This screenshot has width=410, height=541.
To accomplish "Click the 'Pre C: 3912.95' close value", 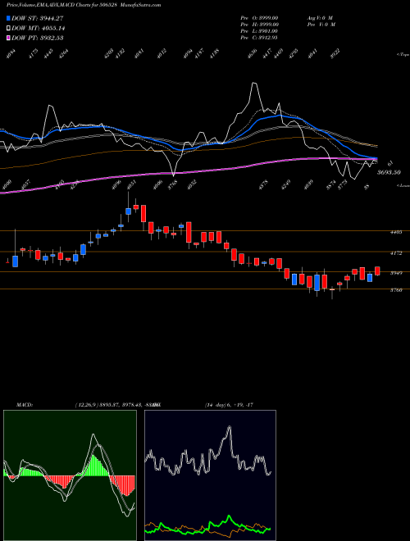I will [x=259, y=38].
